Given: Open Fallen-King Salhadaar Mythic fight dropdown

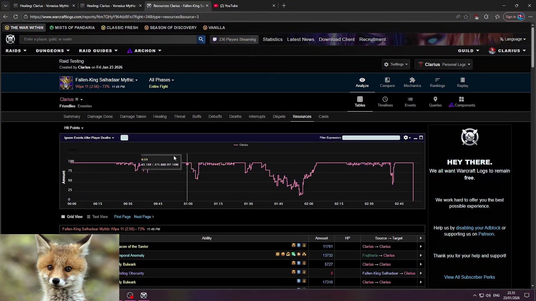Looking at the screenshot, I should point(106,80).
